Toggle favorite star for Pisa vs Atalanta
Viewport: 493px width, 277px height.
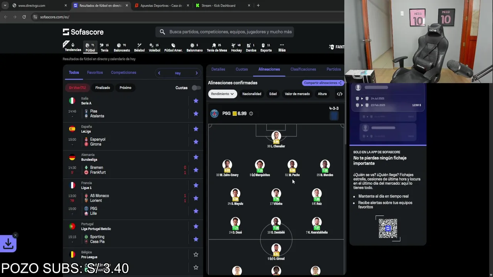pyautogui.click(x=196, y=113)
